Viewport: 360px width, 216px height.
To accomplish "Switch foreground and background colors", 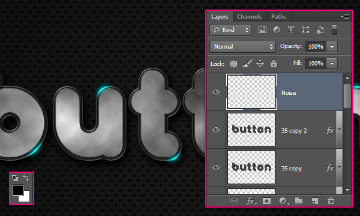I will (x=26, y=178).
